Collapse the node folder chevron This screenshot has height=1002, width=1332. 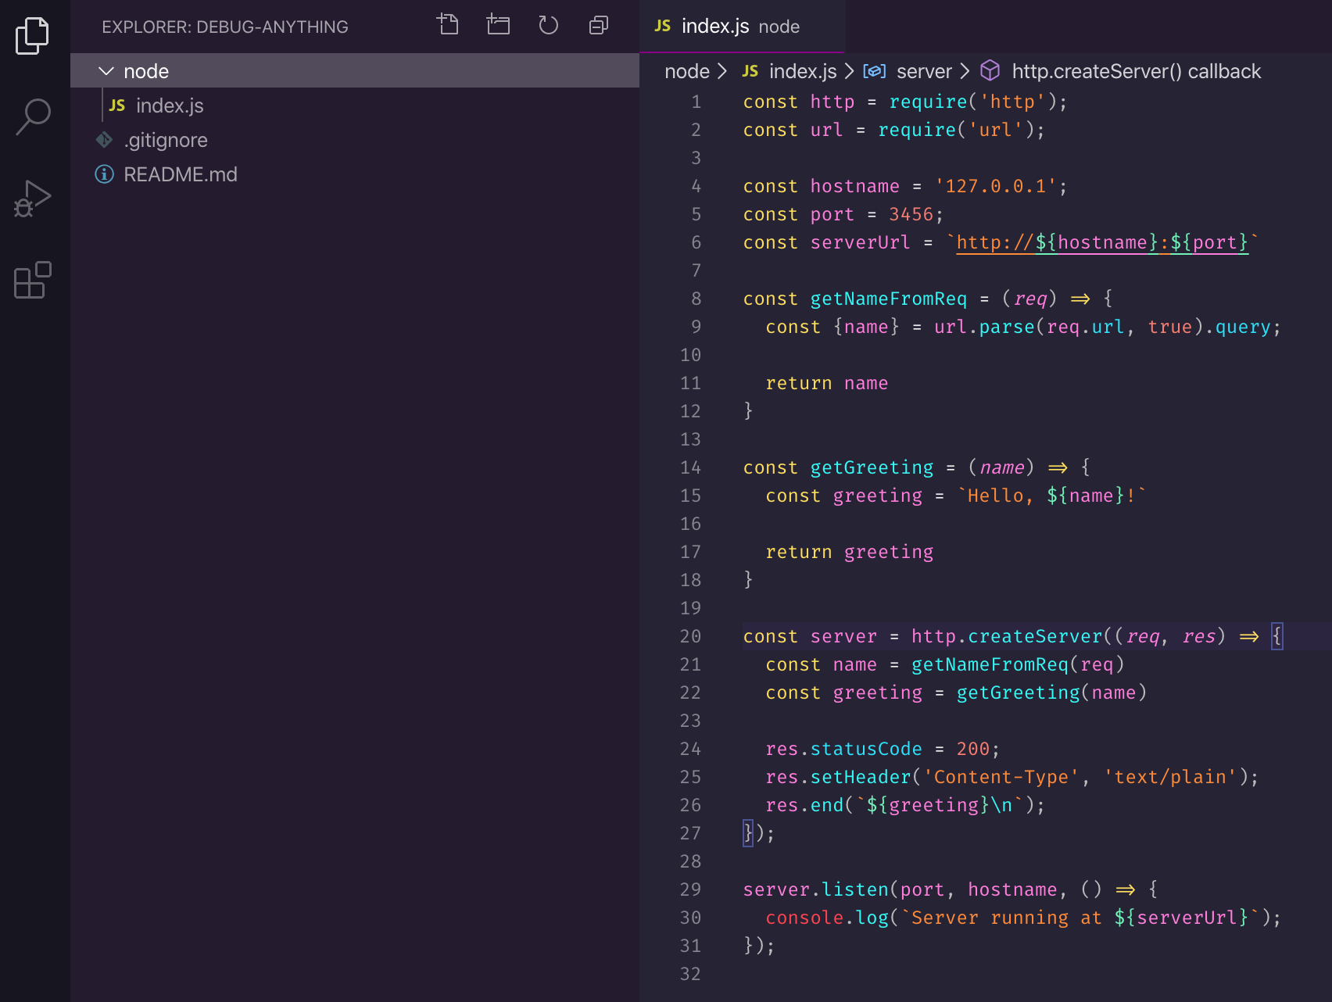106,71
